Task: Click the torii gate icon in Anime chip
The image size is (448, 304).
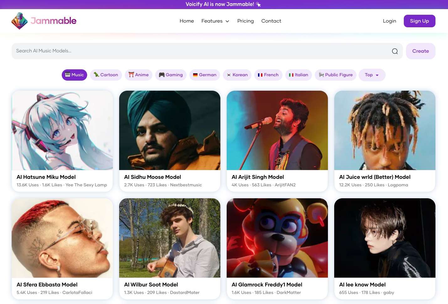Action: (x=131, y=75)
